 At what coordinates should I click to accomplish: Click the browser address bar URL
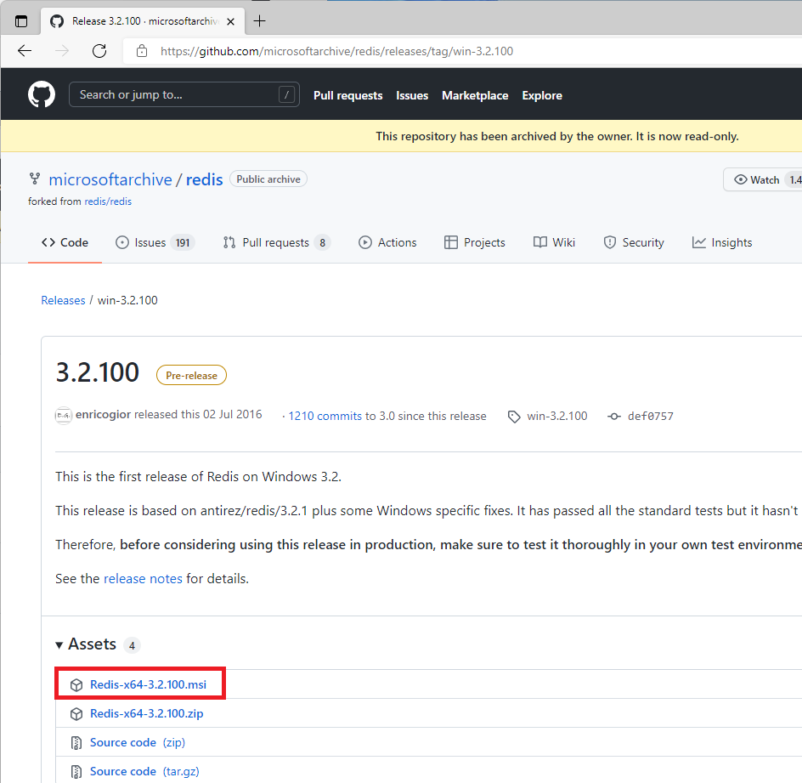click(x=336, y=51)
